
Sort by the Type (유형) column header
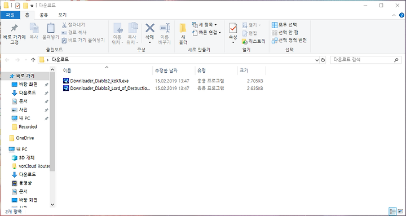(216, 70)
